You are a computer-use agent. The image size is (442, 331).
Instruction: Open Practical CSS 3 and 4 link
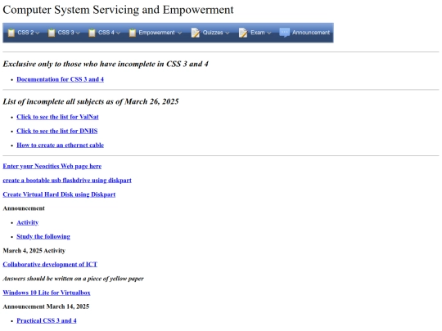point(47,320)
